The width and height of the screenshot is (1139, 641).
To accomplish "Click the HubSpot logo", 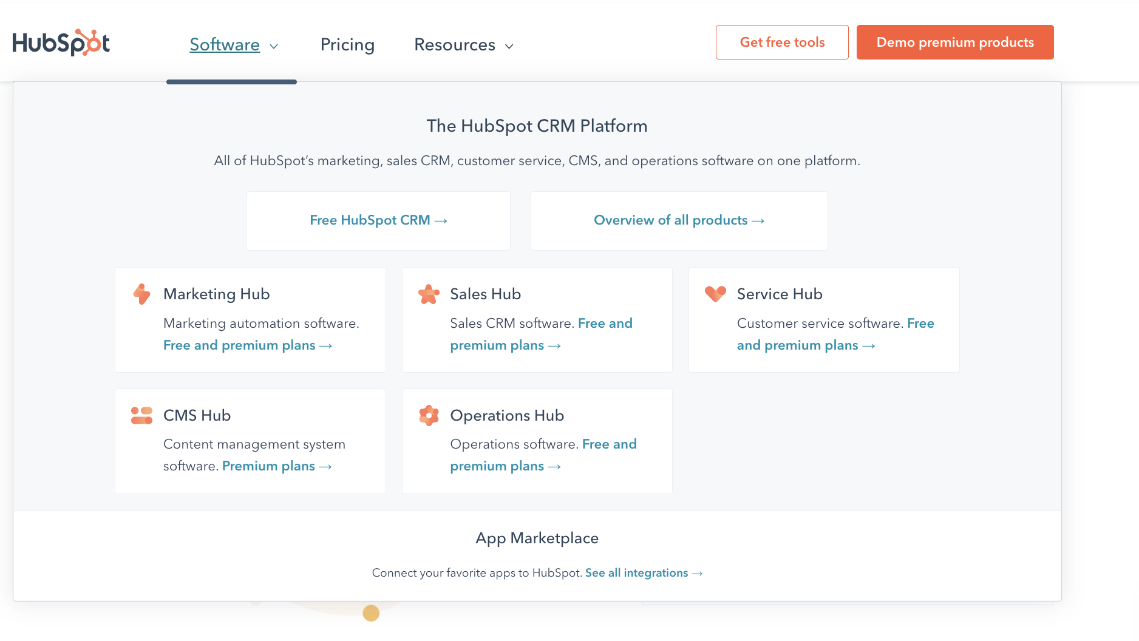I will 61,42.
